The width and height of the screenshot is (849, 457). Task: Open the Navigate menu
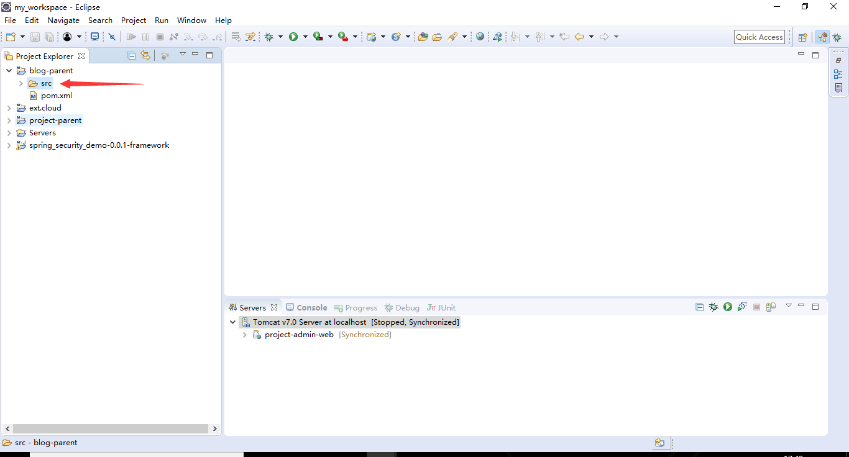[x=63, y=20]
